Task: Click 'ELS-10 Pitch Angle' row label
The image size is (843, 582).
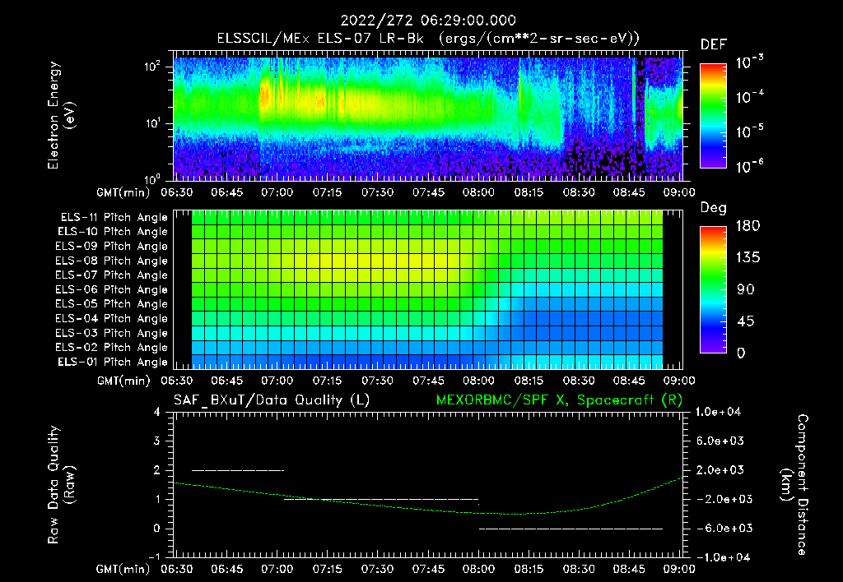Action: click(x=113, y=232)
